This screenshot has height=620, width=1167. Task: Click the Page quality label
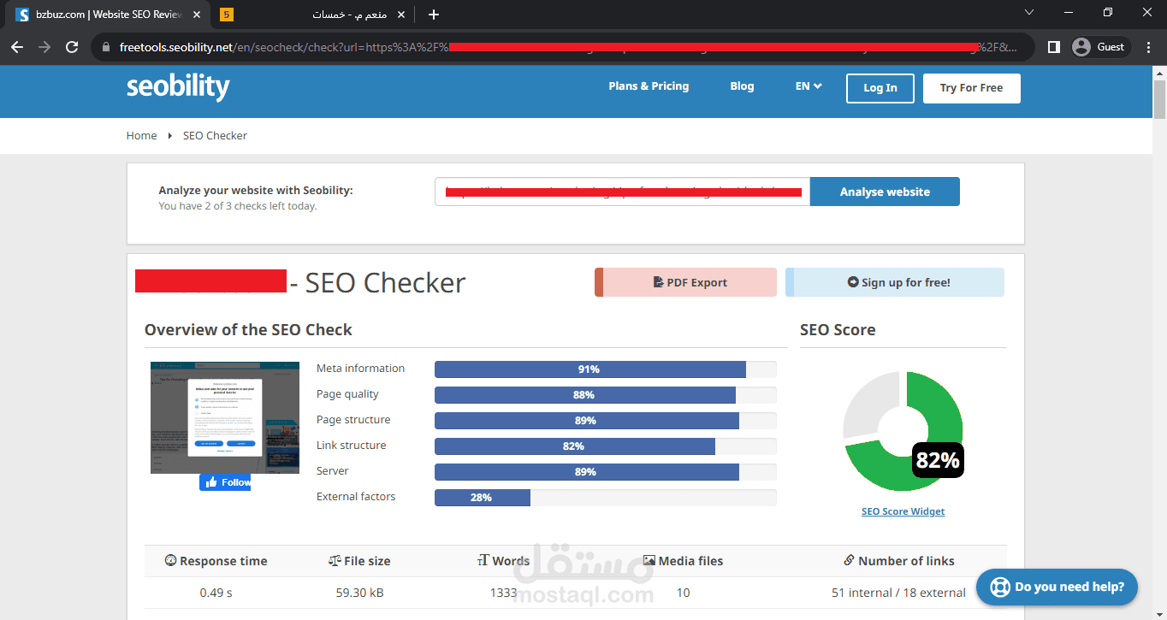click(x=347, y=394)
